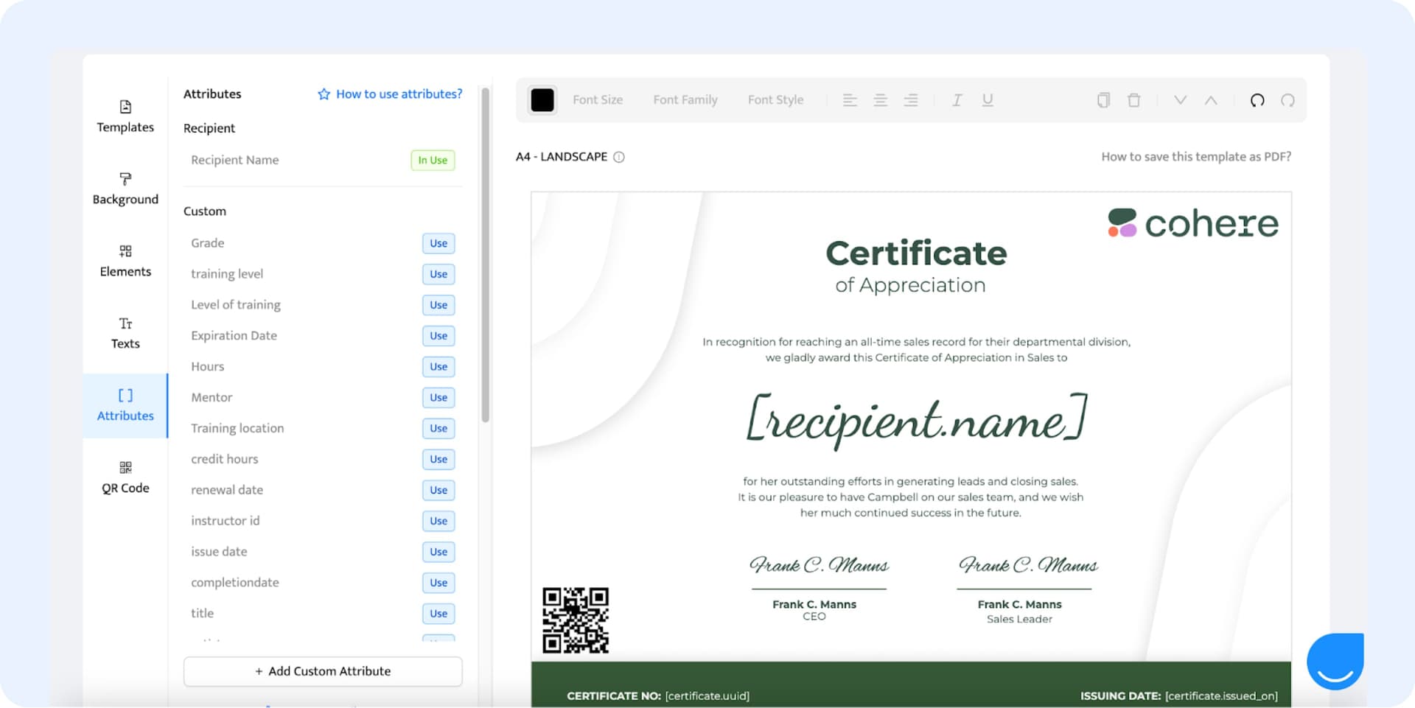This screenshot has height=708, width=1415.
Task: Select the Attributes tab in the sidebar
Action: coord(125,405)
